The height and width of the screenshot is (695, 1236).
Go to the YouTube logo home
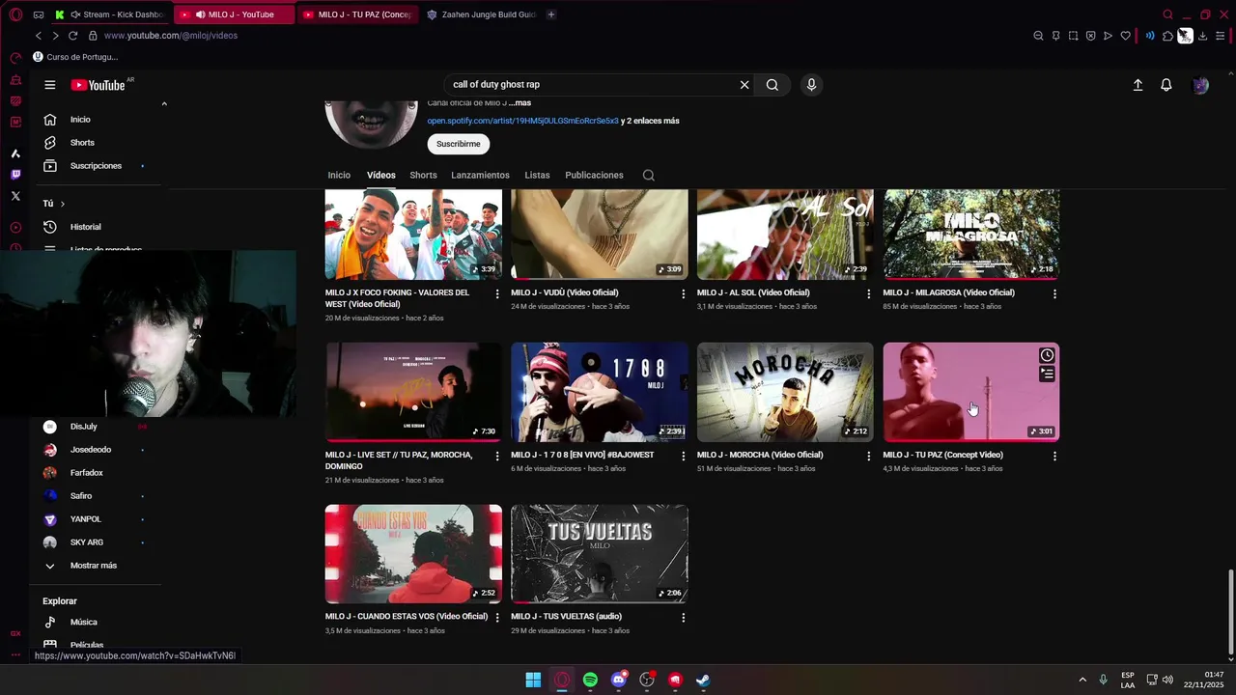(98, 85)
